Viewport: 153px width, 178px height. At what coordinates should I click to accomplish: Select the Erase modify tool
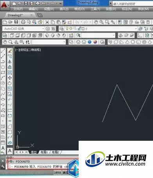pos(10,51)
